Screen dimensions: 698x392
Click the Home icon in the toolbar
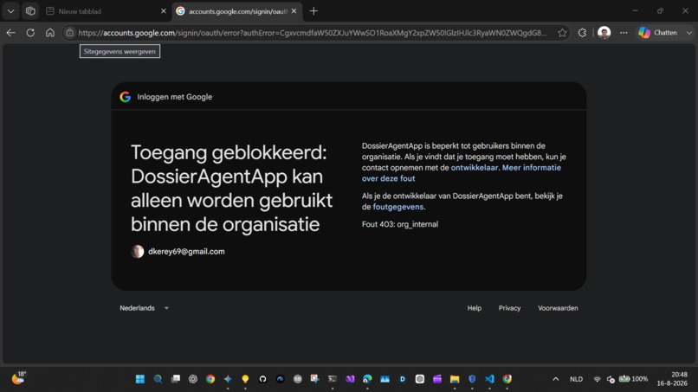coord(50,33)
